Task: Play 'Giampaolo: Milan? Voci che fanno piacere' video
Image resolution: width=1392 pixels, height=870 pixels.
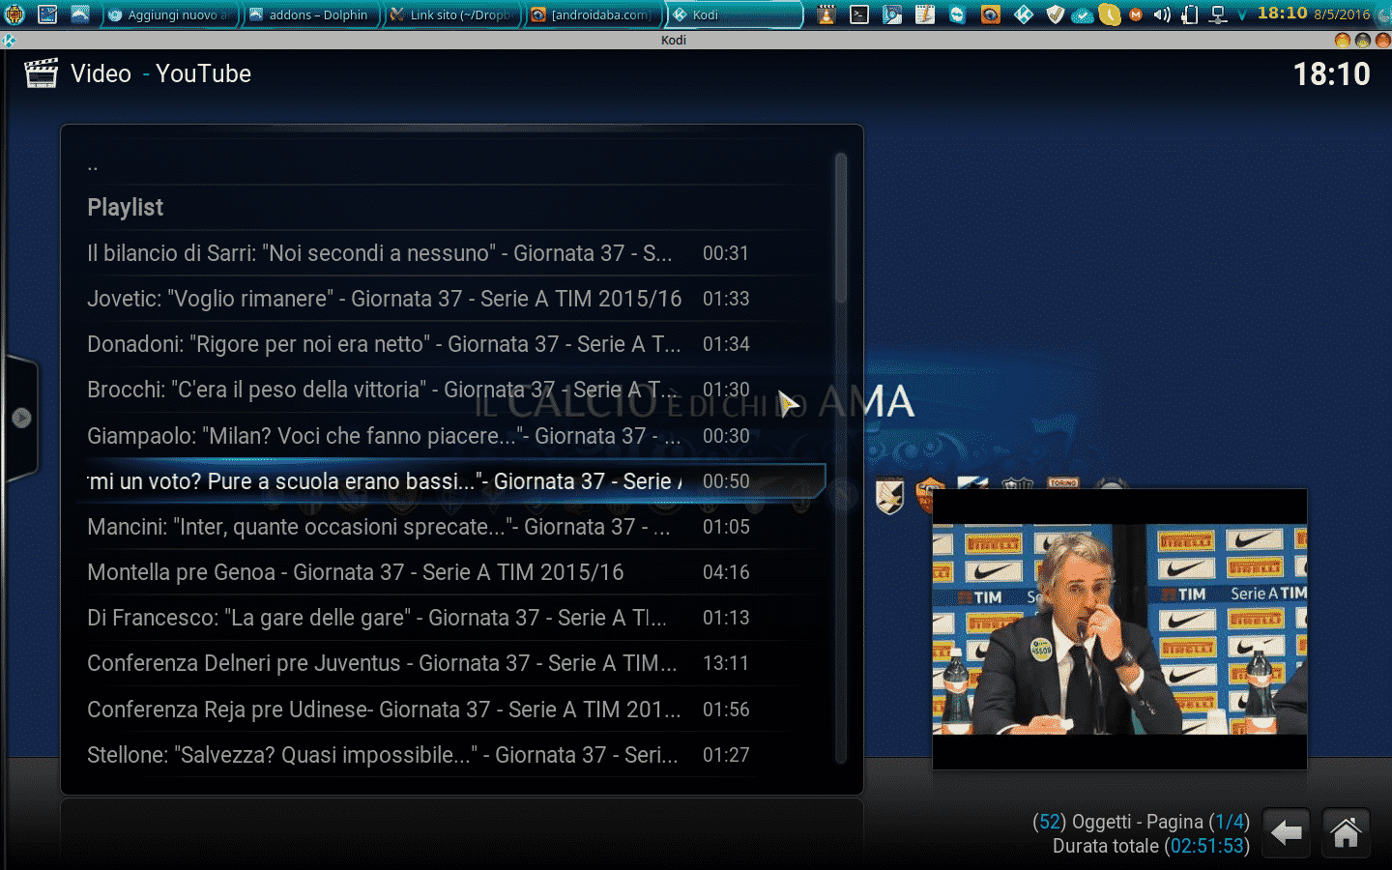Action: point(454,436)
